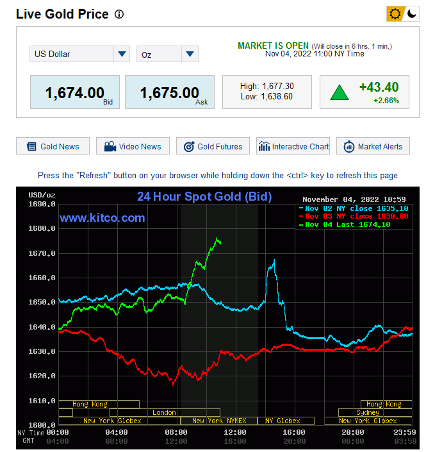Click the info icon beside Live Gold Price
Viewport: 426px width, 452px height.
coord(119,14)
